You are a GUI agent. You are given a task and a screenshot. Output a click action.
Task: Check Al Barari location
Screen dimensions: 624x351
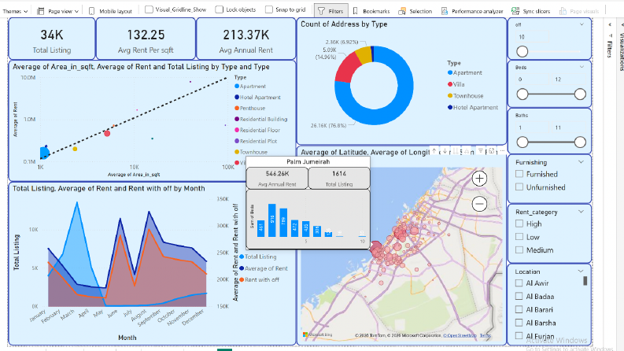[x=519, y=309]
